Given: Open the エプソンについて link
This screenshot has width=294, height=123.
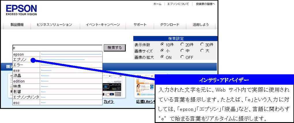Looking at the screenshot, I should click(178, 4).
